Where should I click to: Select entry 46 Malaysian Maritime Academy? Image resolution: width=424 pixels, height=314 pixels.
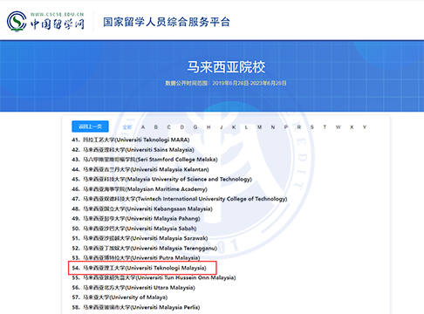140,189
